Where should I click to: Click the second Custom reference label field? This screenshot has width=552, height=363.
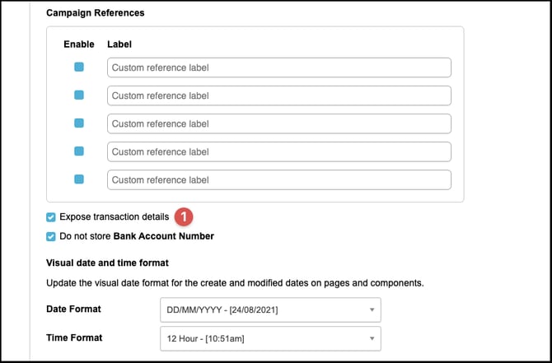tap(278, 95)
